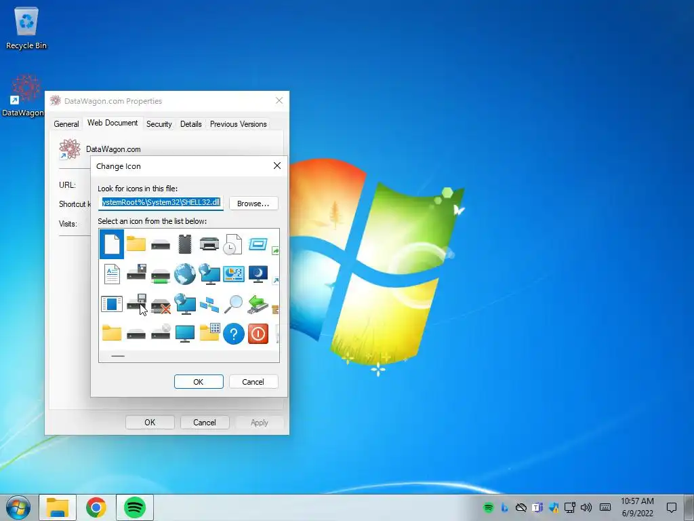Pick the network drive with green cable icon
The image size is (694, 521).
pos(160,276)
